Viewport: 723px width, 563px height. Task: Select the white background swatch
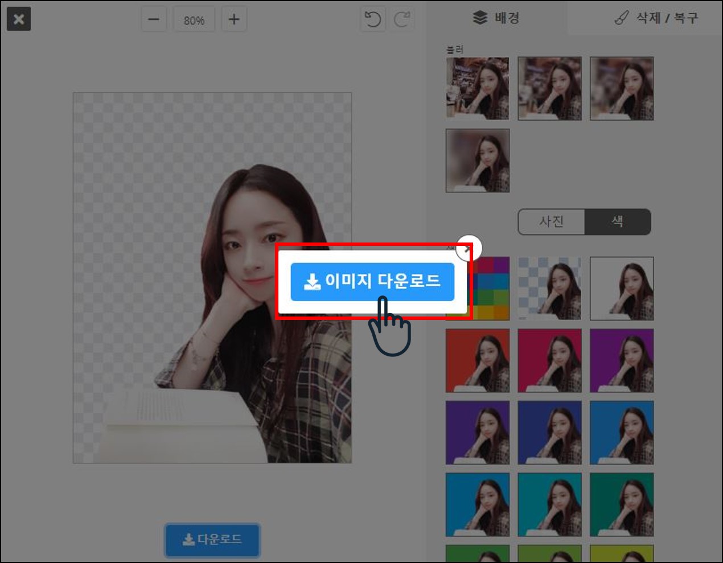(x=622, y=288)
